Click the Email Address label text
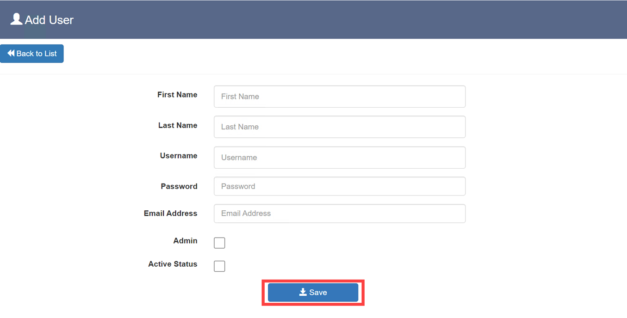627x318 pixels. [x=171, y=213]
